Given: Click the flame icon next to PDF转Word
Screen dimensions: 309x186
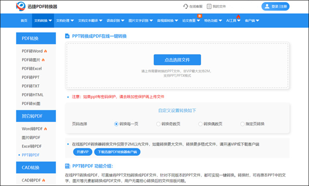Looking at the screenshot, I should [x=45, y=51].
